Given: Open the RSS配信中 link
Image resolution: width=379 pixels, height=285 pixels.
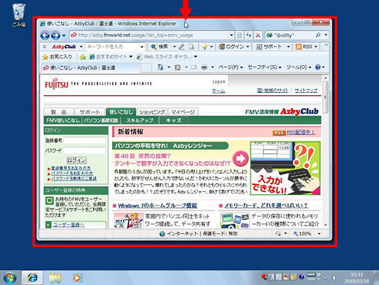Looking at the screenshot, I should coord(301,132).
